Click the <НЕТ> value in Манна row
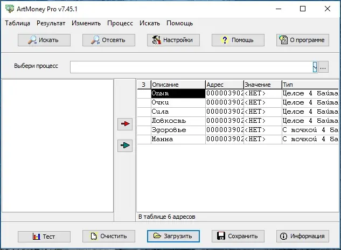341x250 pixels. pyautogui.click(x=263, y=139)
